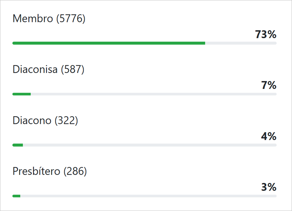
Task: Click the word Presbítero
Action: (36, 171)
